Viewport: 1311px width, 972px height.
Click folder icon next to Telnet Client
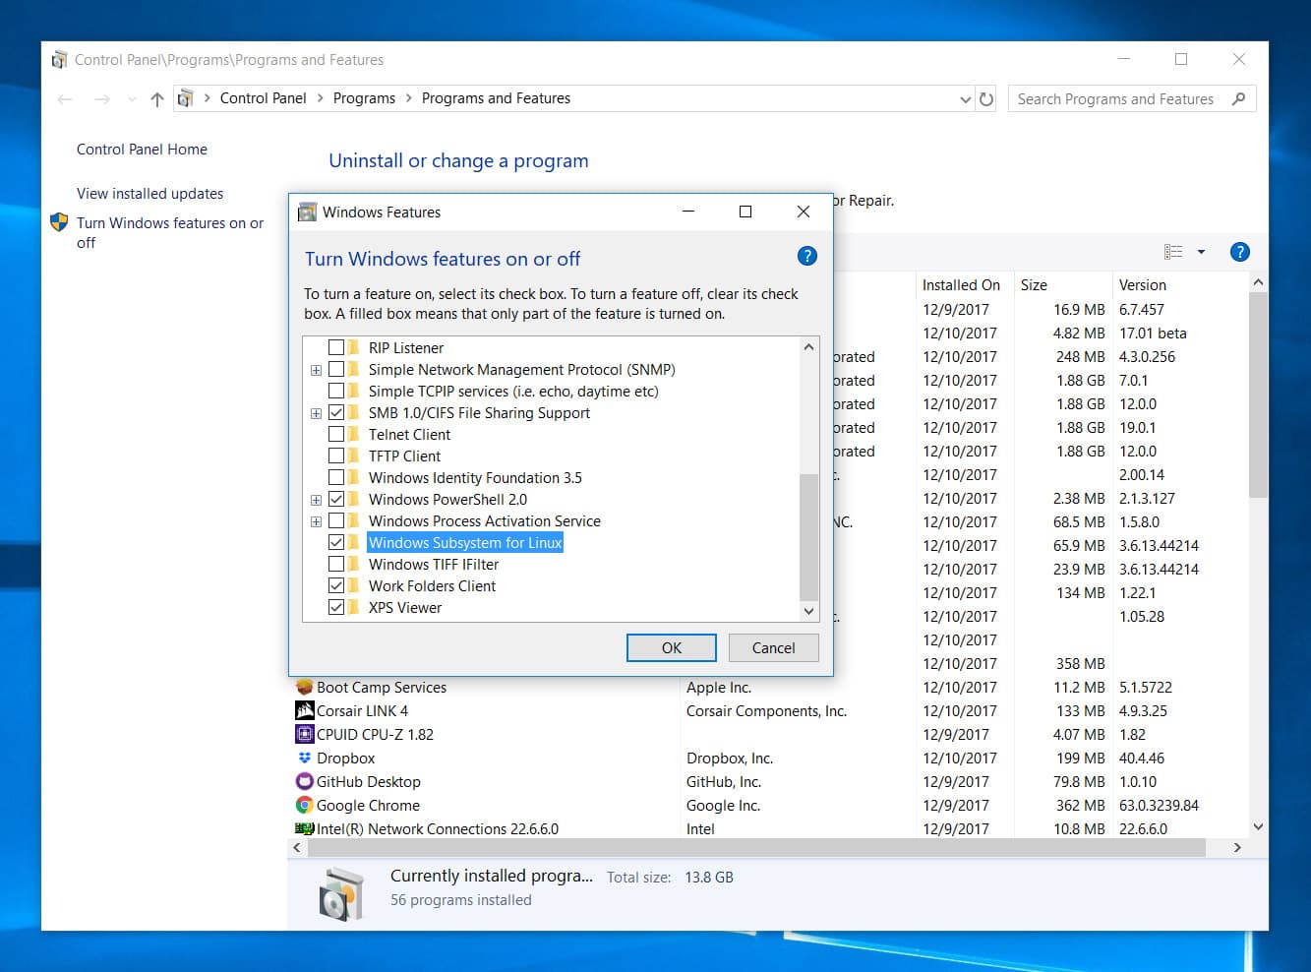(x=353, y=434)
